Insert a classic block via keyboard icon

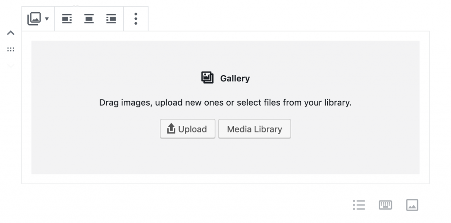(385, 205)
